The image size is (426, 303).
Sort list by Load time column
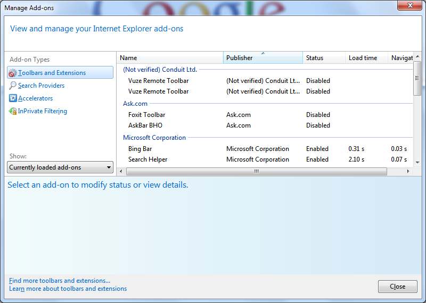(x=366, y=58)
